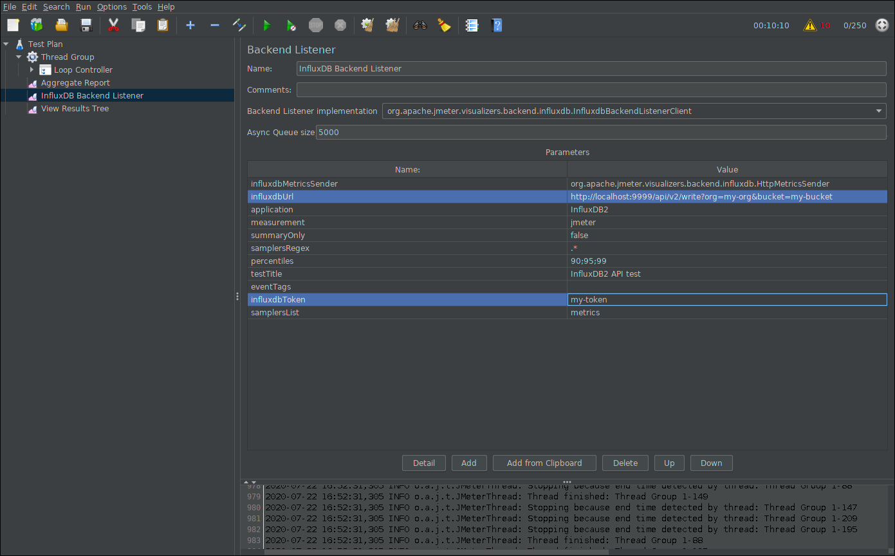Open Backend Listener implementation dropdown

[879, 111]
